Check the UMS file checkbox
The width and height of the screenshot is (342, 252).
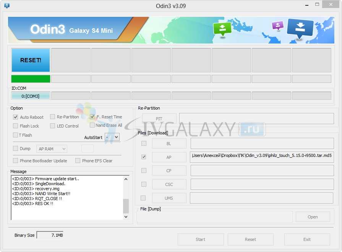pos(143,198)
